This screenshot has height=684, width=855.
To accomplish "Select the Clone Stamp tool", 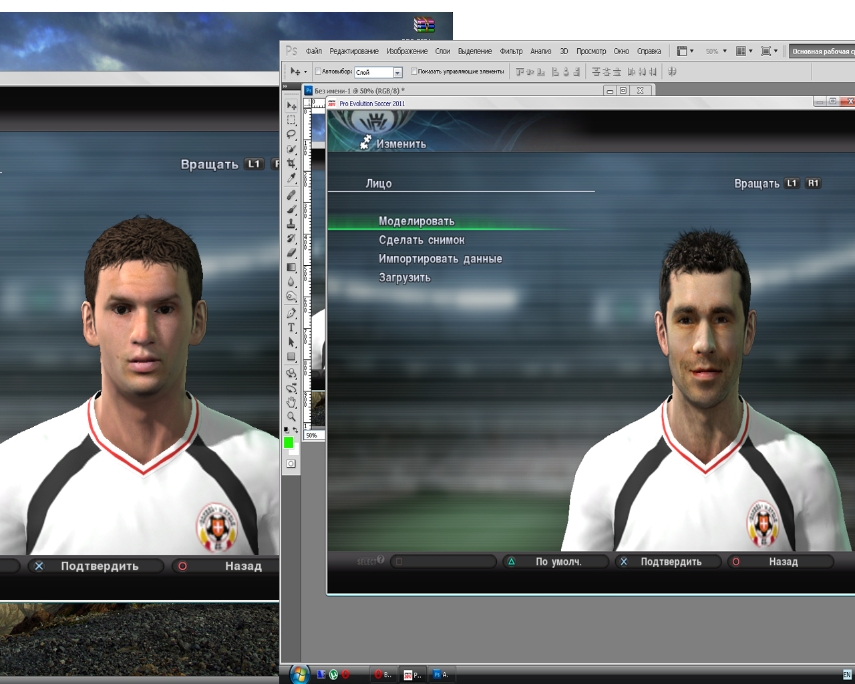I will [x=291, y=224].
